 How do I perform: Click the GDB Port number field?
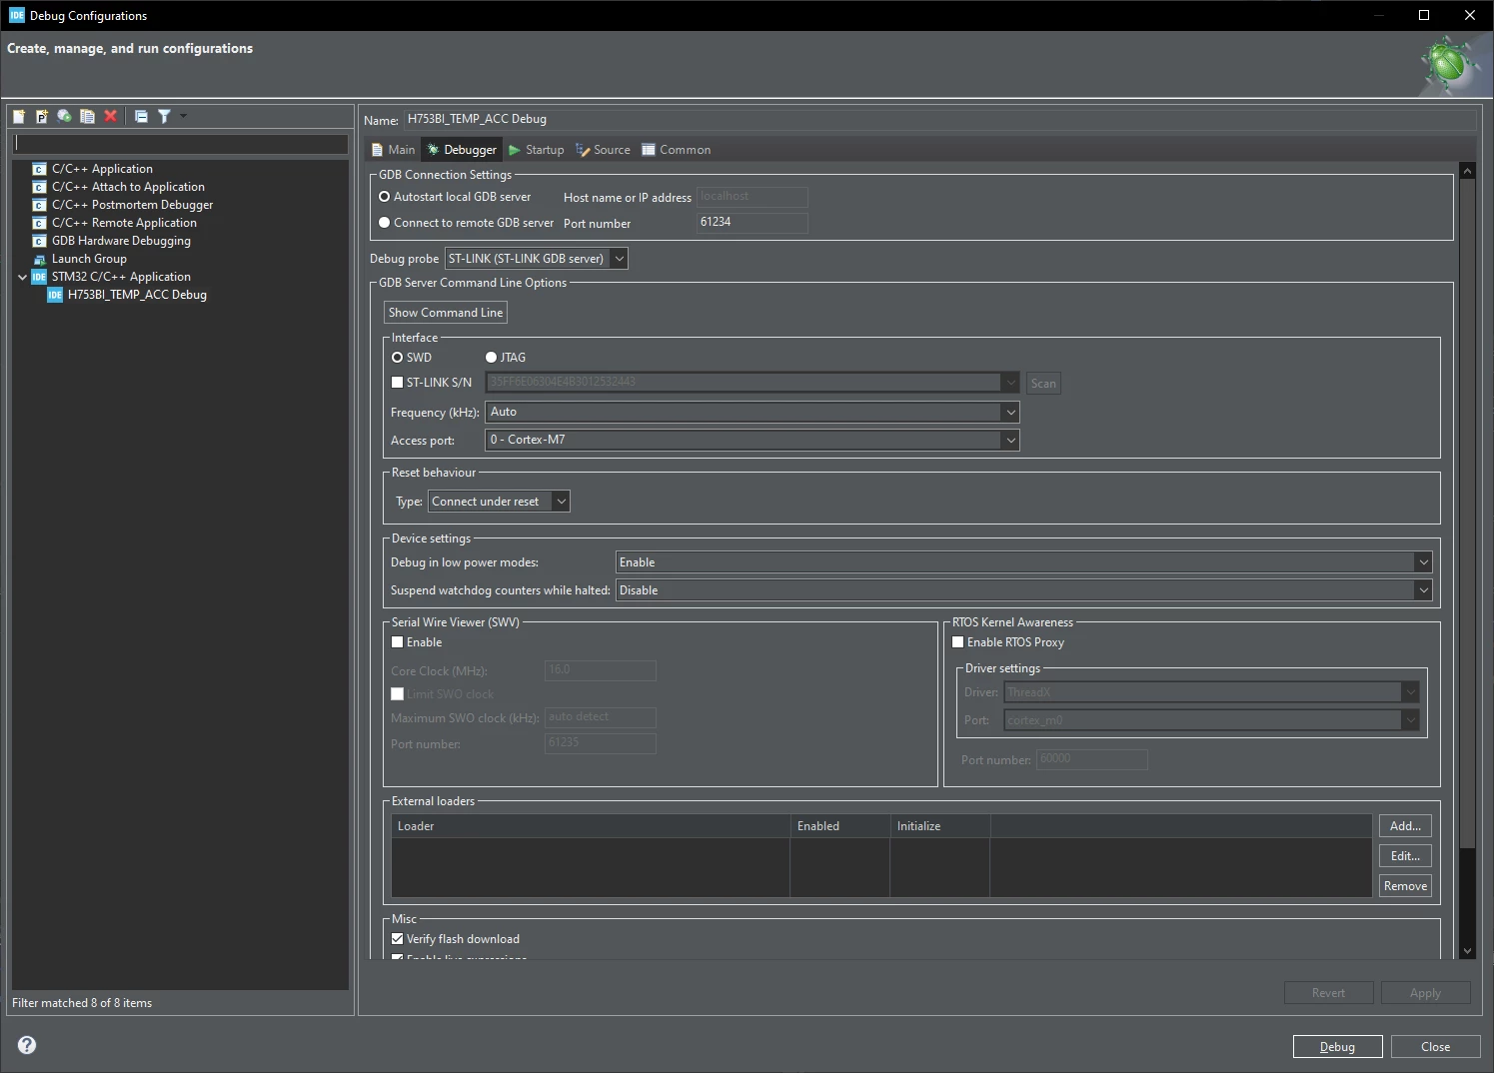[x=751, y=222]
